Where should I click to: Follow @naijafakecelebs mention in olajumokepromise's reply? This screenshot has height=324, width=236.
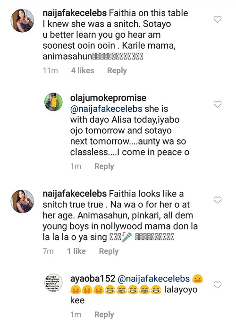(106, 109)
